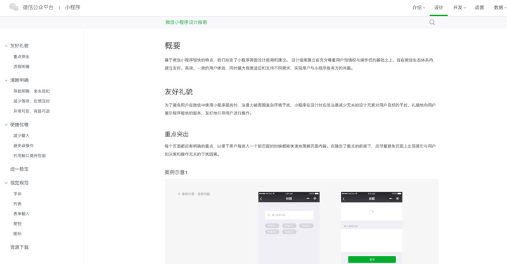Viewport: 507px width, 264px height.
Task: Select 视觉规范 sidebar heading
Action: (x=20, y=183)
